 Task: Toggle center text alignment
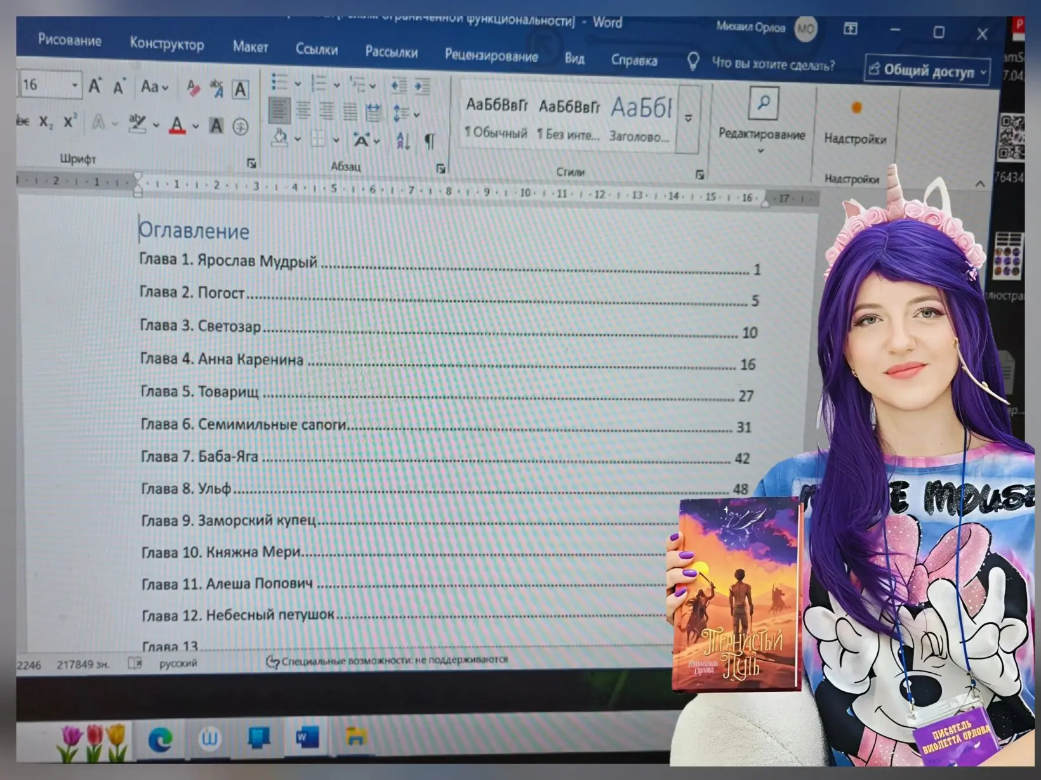304,112
